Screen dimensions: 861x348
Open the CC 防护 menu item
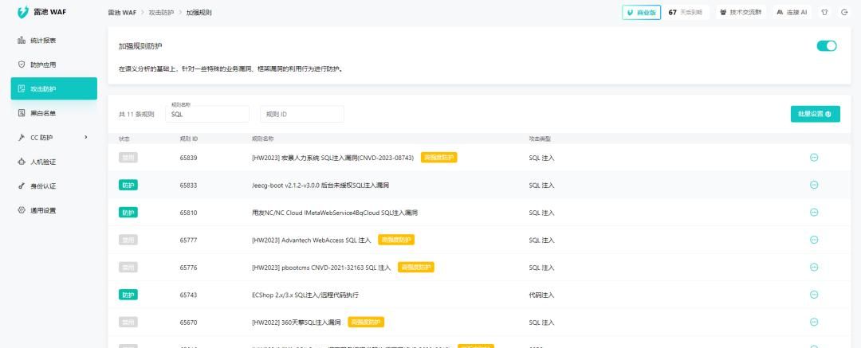tap(54, 137)
